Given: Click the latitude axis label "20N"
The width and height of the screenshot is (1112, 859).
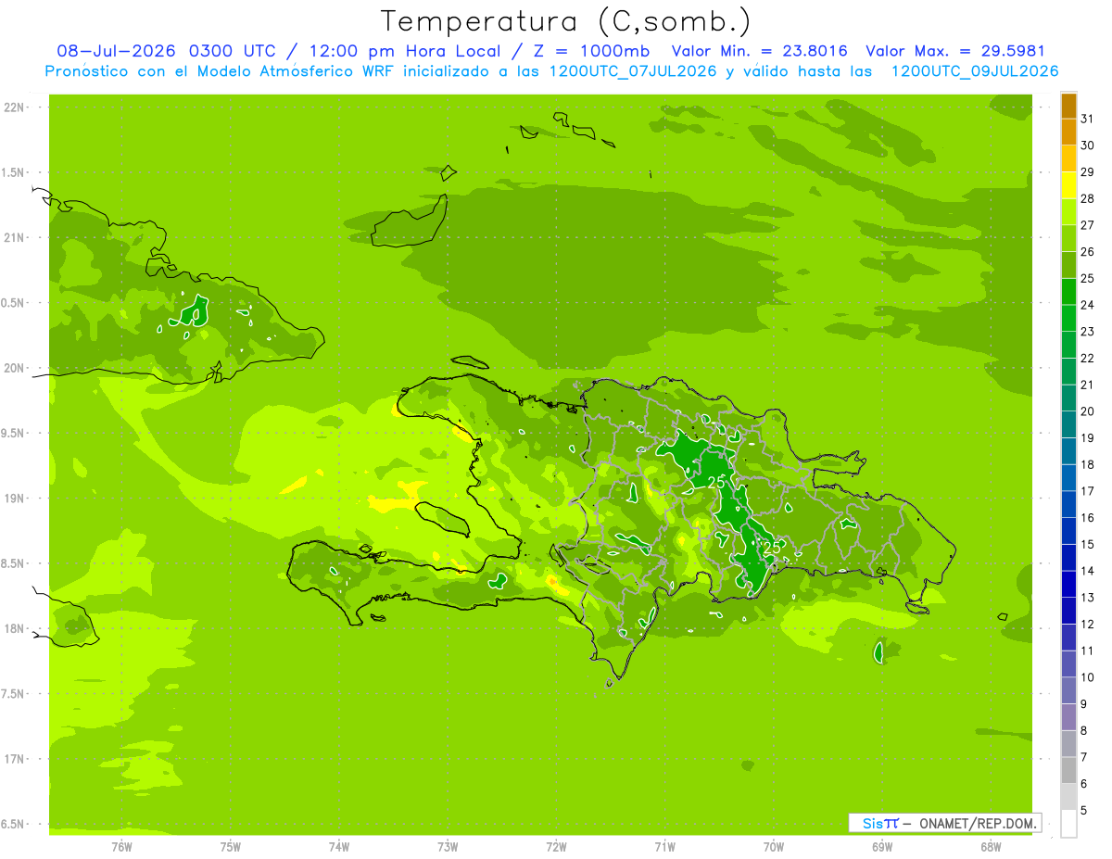Looking at the screenshot, I should 14,368.
